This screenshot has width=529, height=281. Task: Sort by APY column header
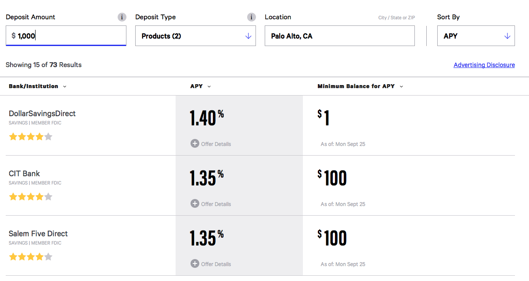tap(201, 86)
